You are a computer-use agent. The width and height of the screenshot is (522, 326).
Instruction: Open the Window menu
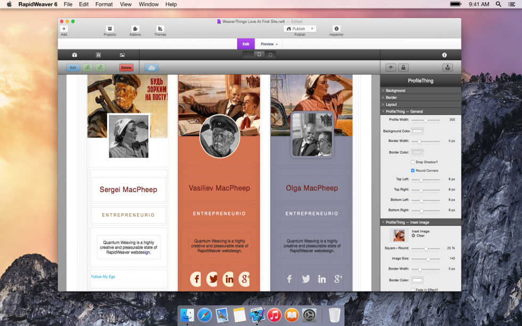click(149, 4)
